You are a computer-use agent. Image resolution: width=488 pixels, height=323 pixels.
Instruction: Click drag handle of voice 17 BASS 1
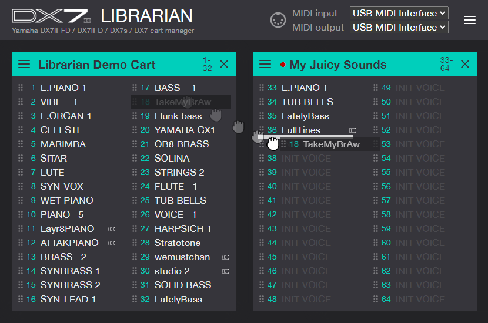(x=135, y=88)
